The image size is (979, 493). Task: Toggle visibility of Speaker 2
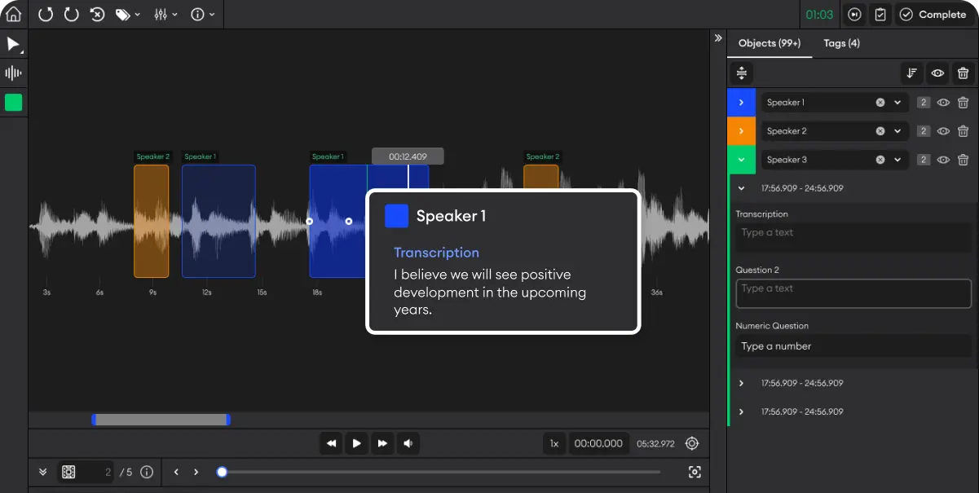943,130
